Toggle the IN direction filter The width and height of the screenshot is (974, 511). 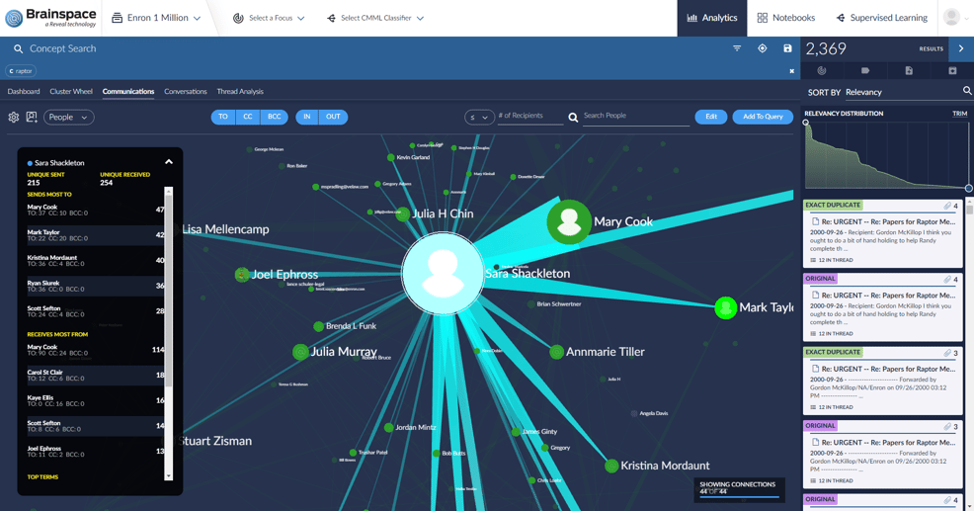[307, 117]
